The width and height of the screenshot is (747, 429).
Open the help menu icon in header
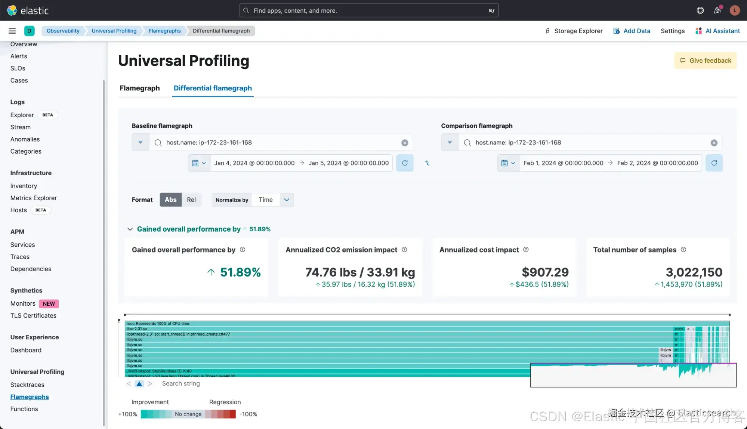click(x=700, y=10)
